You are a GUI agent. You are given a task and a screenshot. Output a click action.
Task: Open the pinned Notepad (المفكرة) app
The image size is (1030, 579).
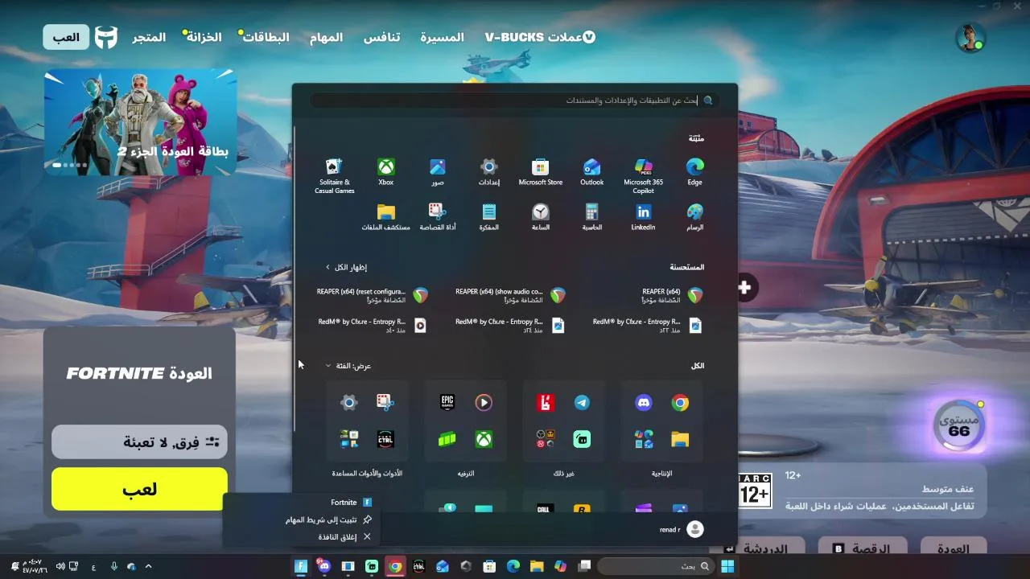(x=488, y=217)
